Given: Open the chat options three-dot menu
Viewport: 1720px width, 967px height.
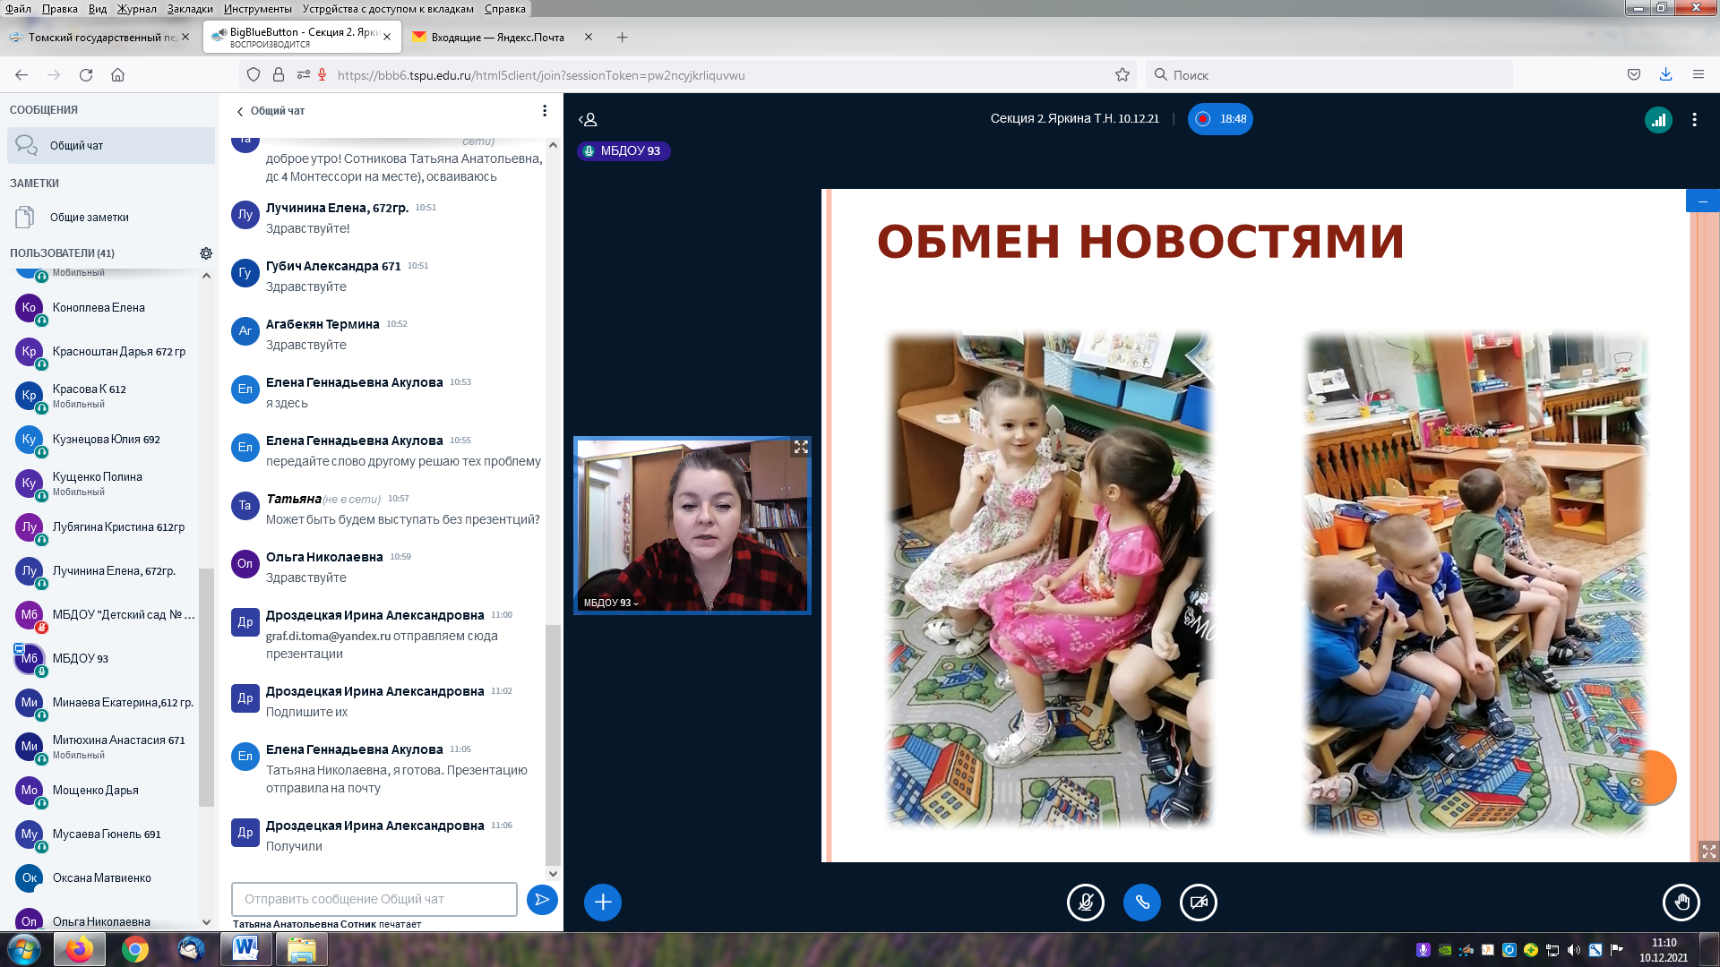Looking at the screenshot, I should (x=544, y=111).
